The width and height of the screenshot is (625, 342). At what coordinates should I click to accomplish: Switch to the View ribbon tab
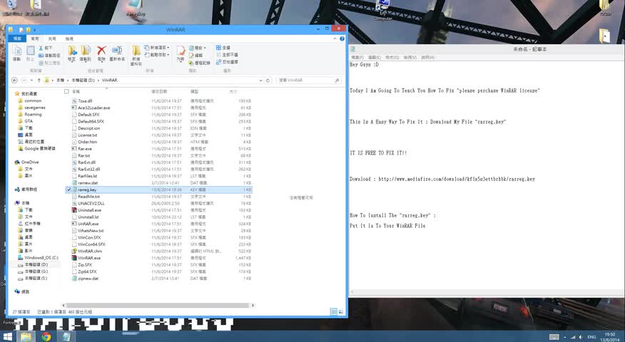click(x=69, y=38)
